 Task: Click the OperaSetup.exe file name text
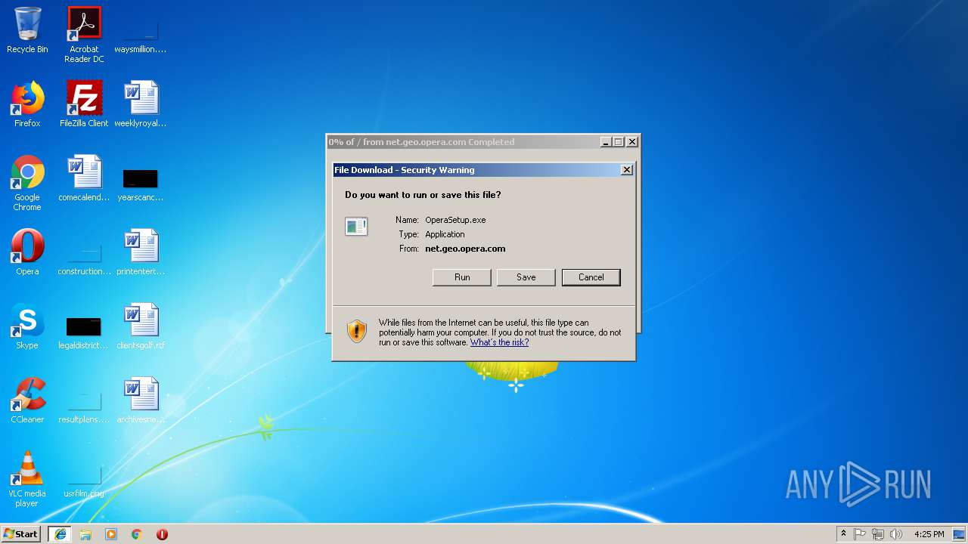[x=455, y=220]
